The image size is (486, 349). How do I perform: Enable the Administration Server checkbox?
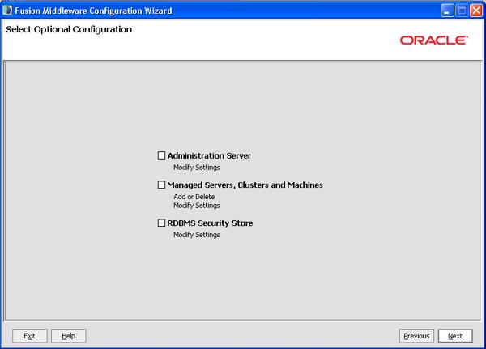tap(162, 155)
